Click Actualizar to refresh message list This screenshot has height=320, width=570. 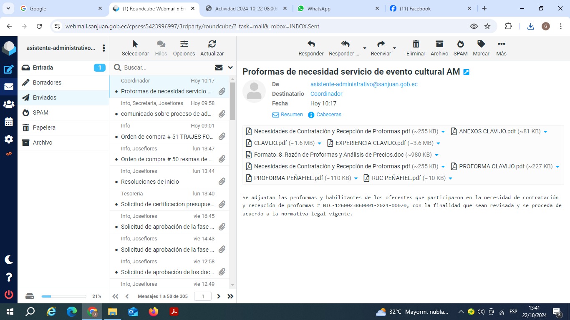point(212,48)
